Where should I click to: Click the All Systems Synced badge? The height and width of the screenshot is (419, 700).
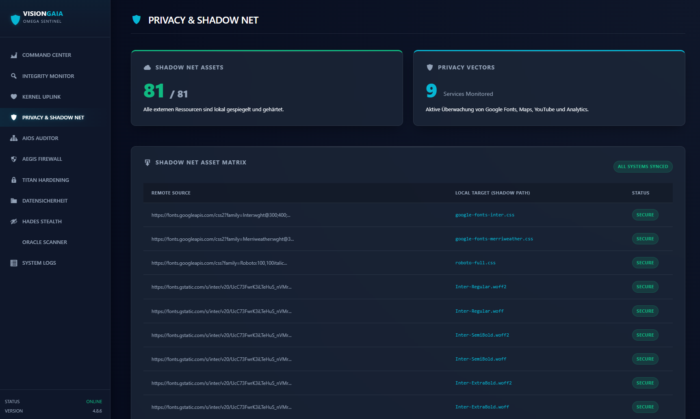point(643,166)
